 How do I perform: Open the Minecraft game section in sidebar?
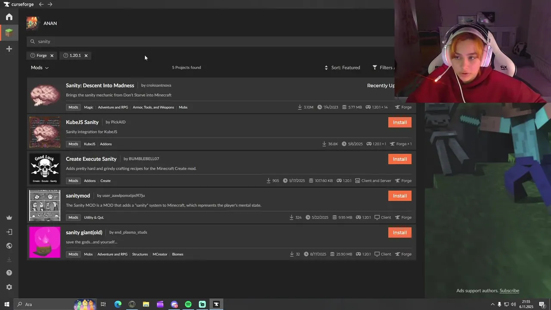click(x=9, y=33)
